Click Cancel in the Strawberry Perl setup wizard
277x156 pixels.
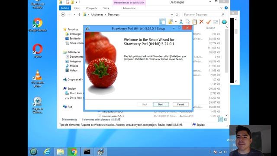[x=180, y=104]
